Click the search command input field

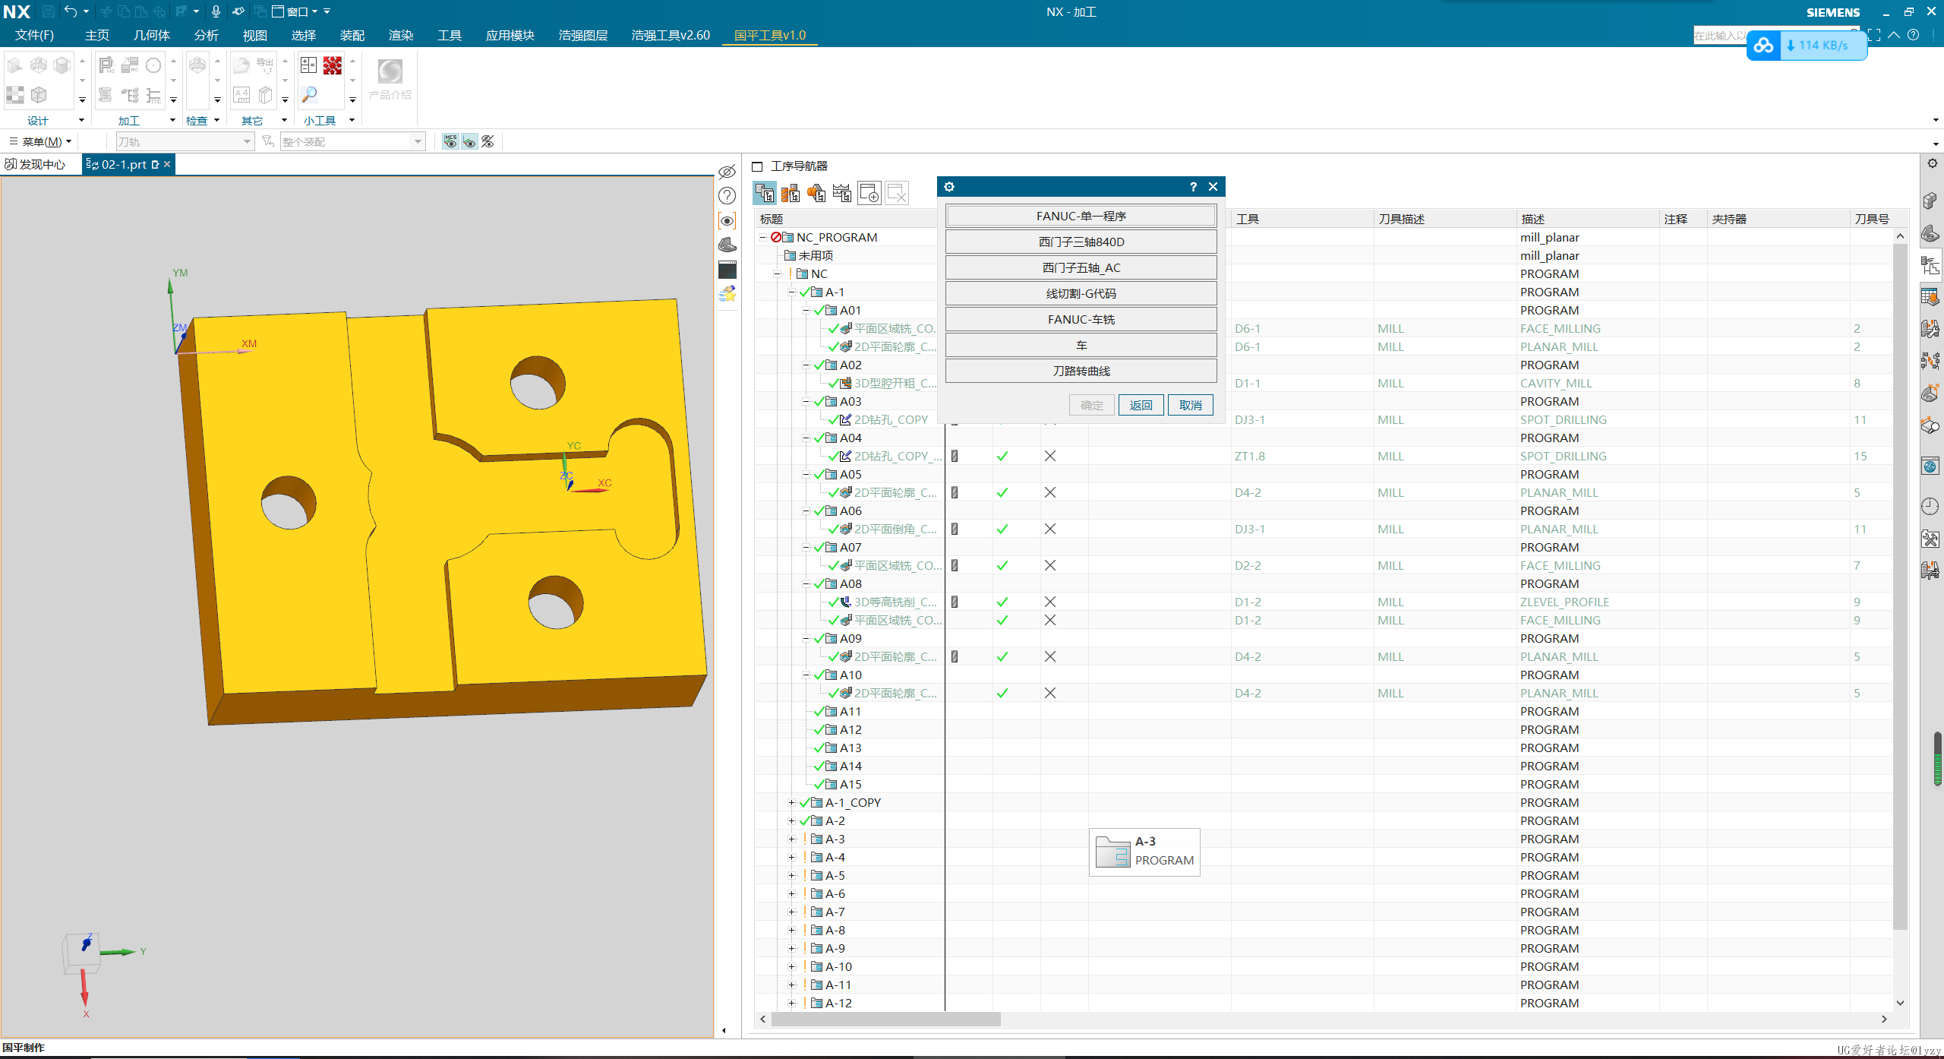pyautogui.click(x=1720, y=36)
